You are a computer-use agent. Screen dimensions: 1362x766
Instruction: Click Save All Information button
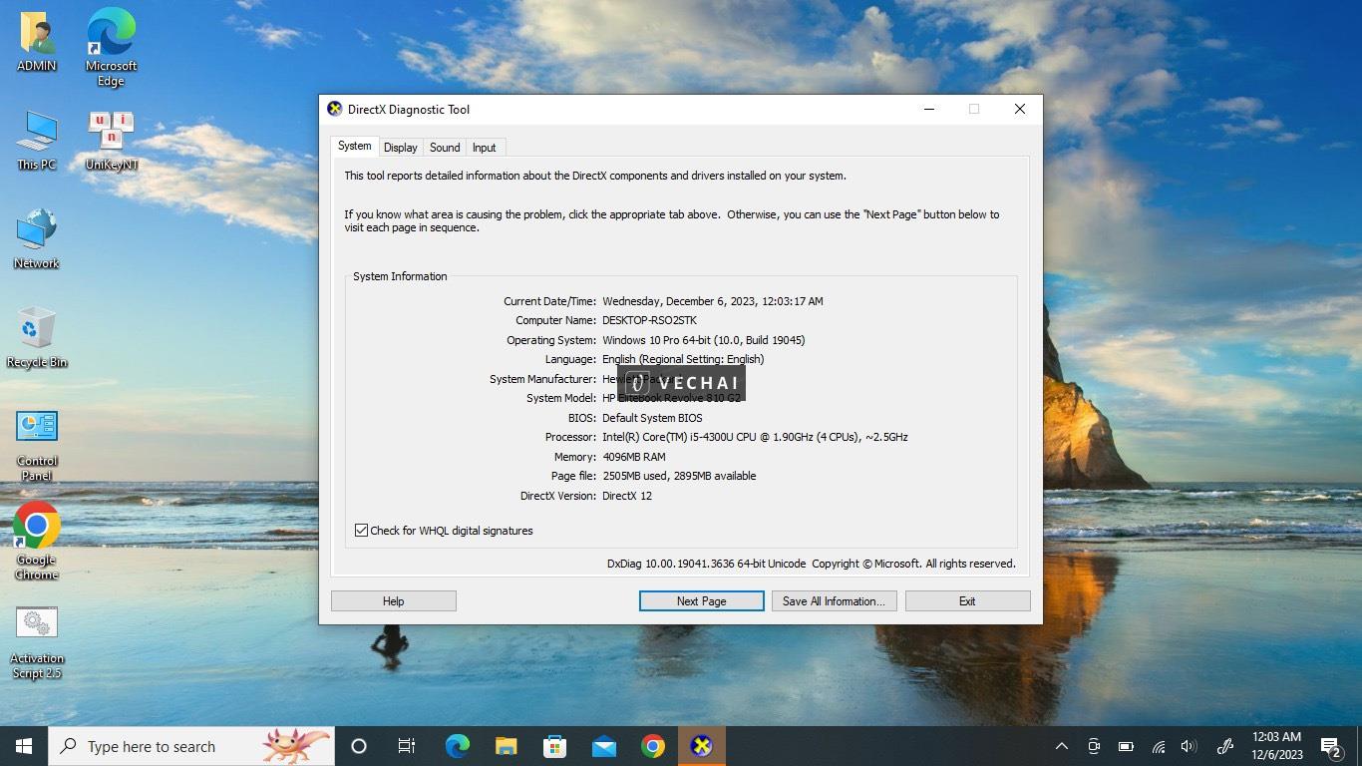835,601
